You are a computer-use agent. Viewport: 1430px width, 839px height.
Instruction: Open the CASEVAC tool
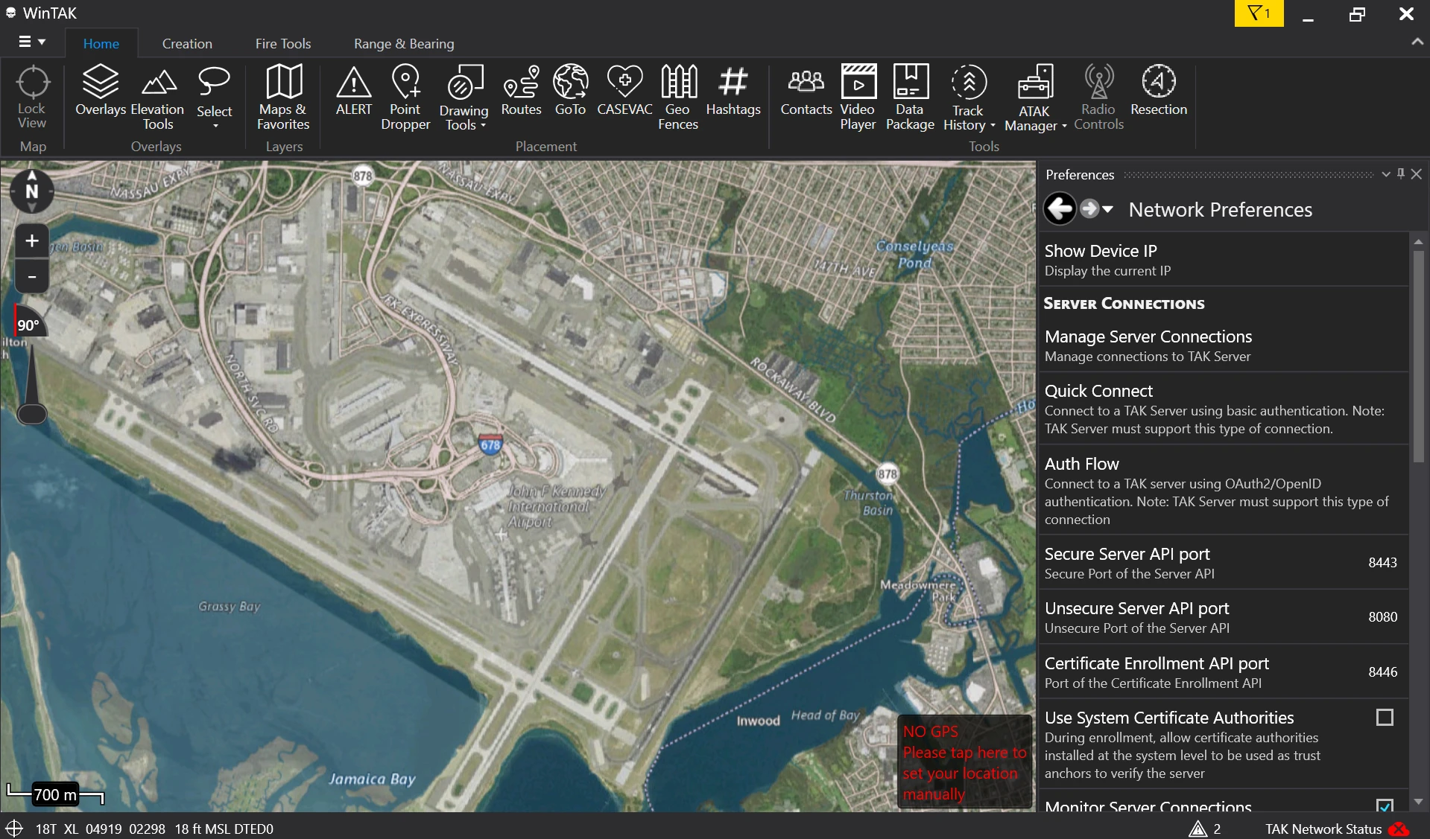[624, 91]
